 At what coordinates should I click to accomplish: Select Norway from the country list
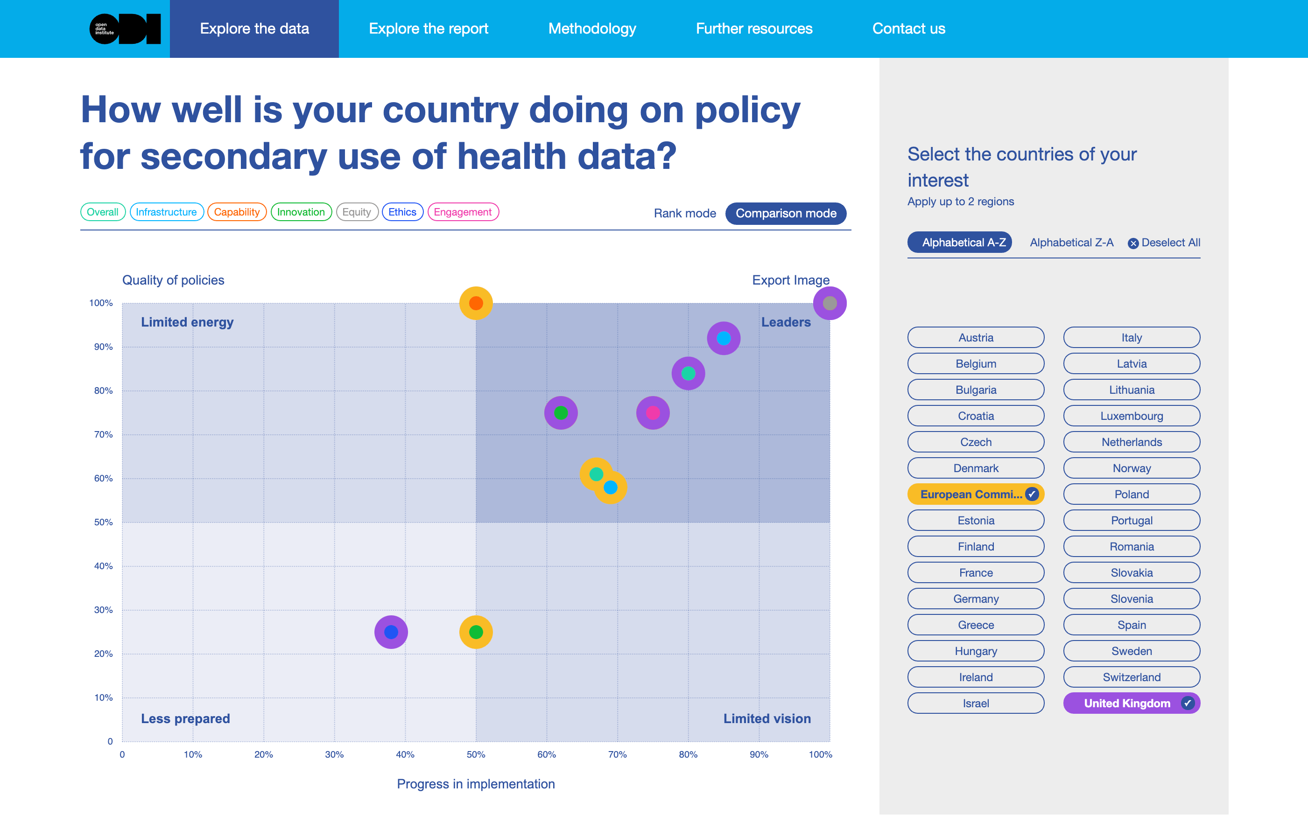pyautogui.click(x=1132, y=467)
